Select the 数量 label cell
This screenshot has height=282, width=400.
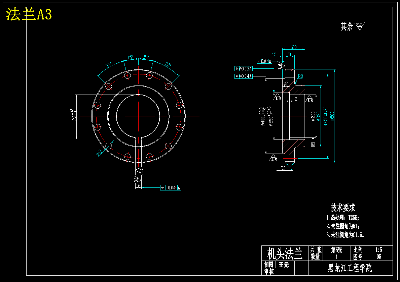coord(316,257)
